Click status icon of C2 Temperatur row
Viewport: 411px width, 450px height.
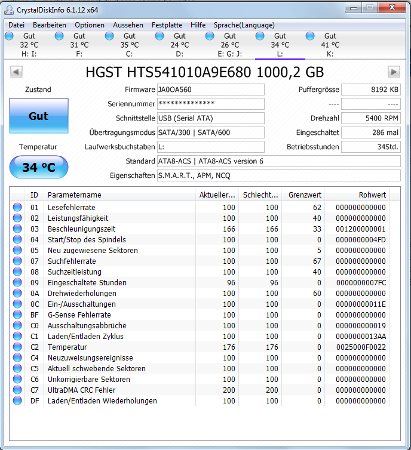tap(17, 347)
